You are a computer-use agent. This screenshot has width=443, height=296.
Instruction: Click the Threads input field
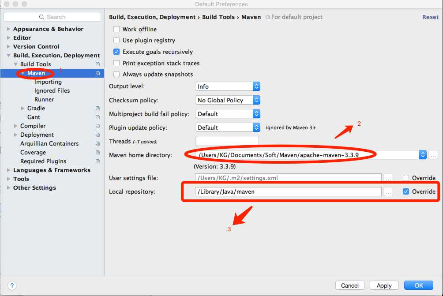pyautogui.click(x=227, y=142)
